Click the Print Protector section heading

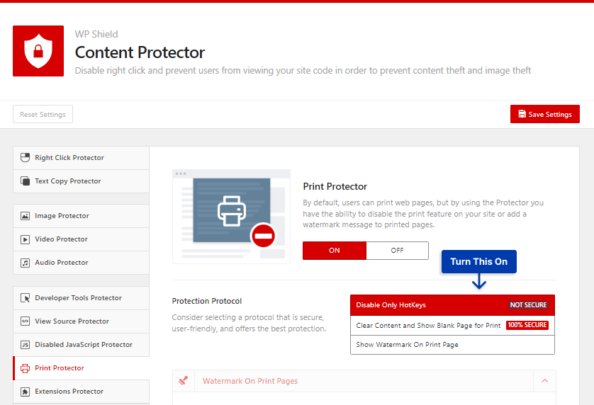click(x=335, y=187)
